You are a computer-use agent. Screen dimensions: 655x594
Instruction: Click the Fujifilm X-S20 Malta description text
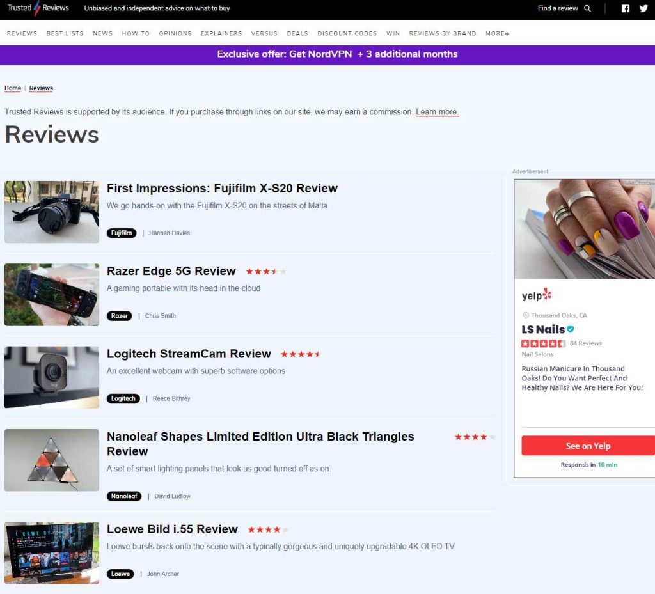tap(217, 205)
